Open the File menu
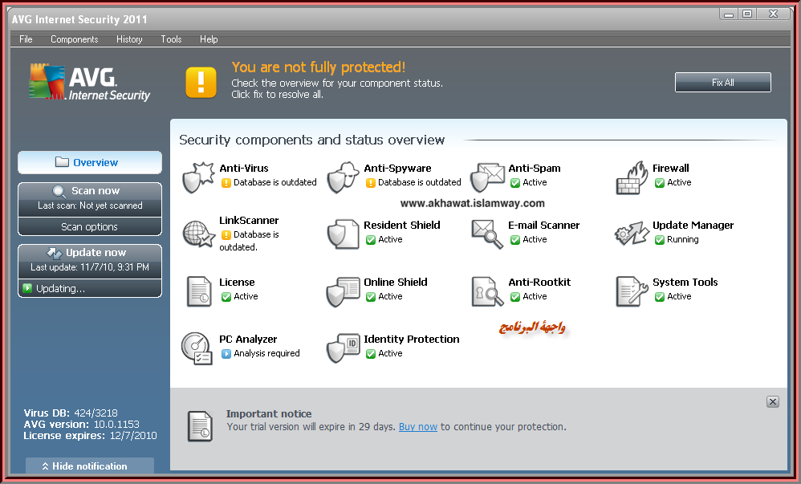This screenshot has width=801, height=484. coord(26,39)
